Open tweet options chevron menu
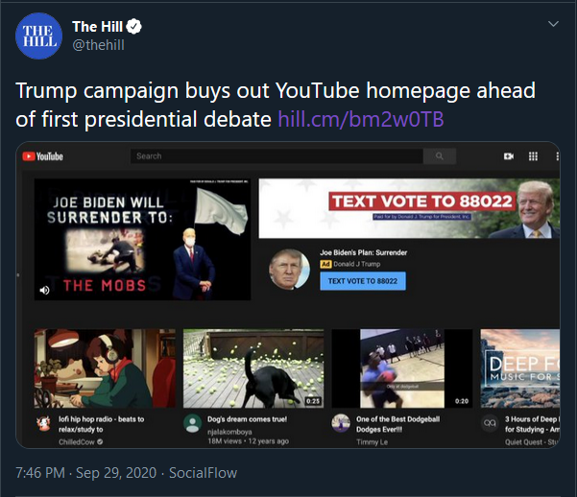577x497 pixels. point(552,24)
